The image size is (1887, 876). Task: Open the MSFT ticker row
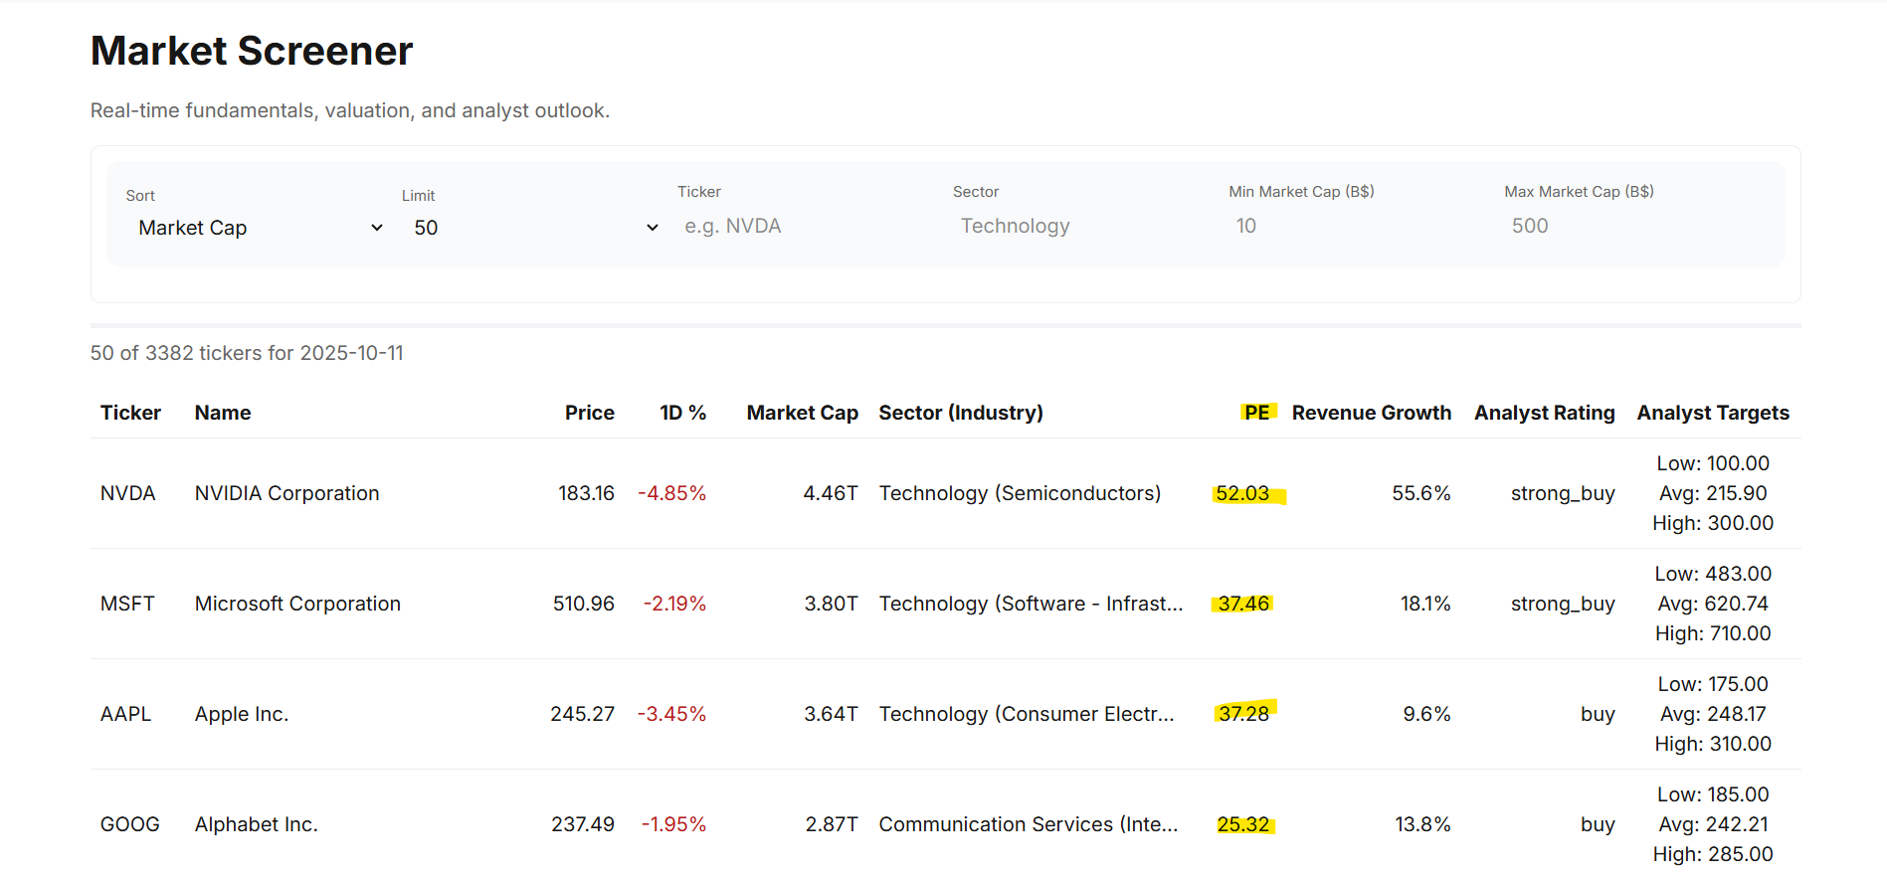coord(127,604)
